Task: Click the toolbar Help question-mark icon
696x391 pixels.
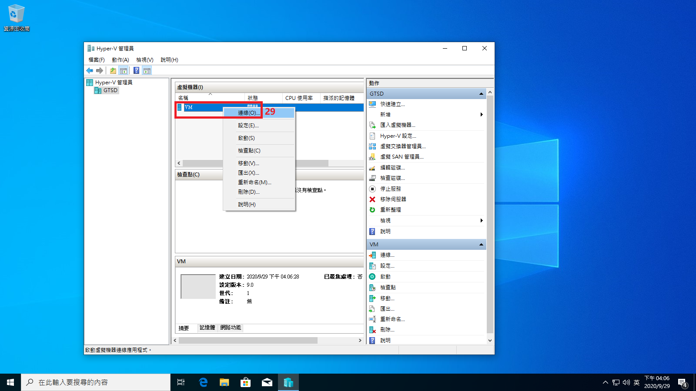Action: click(136, 70)
